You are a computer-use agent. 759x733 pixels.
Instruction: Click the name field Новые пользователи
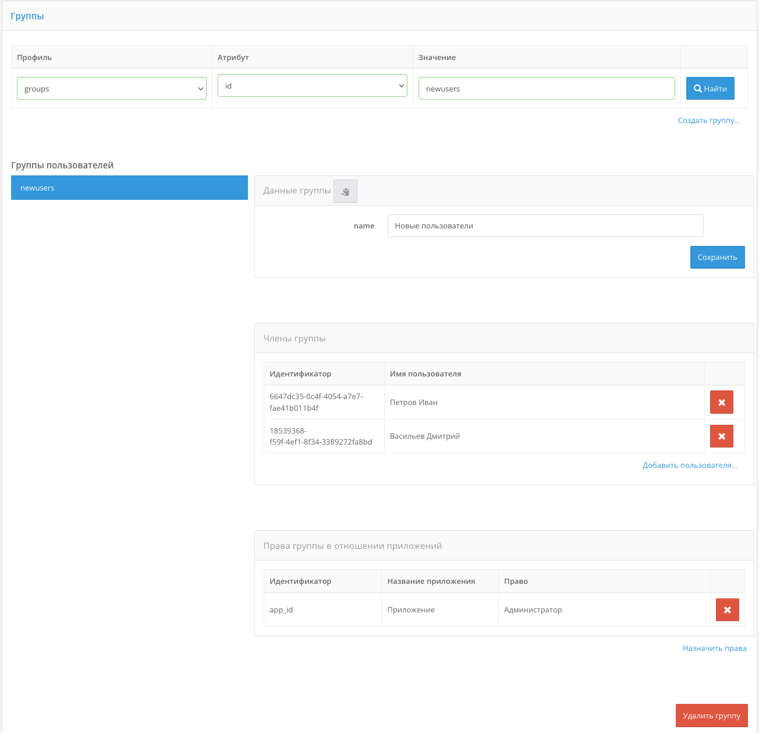[545, 225]
